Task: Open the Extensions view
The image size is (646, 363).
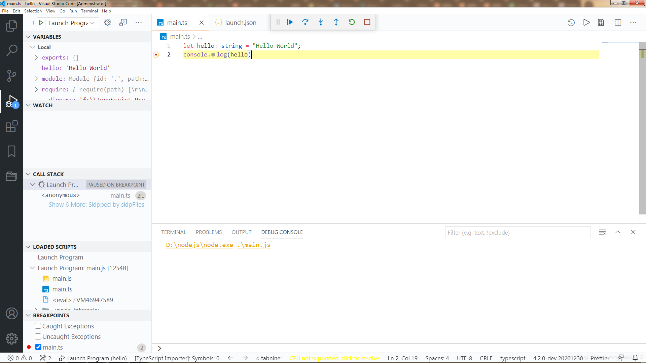Action: [x=12, y=126]
